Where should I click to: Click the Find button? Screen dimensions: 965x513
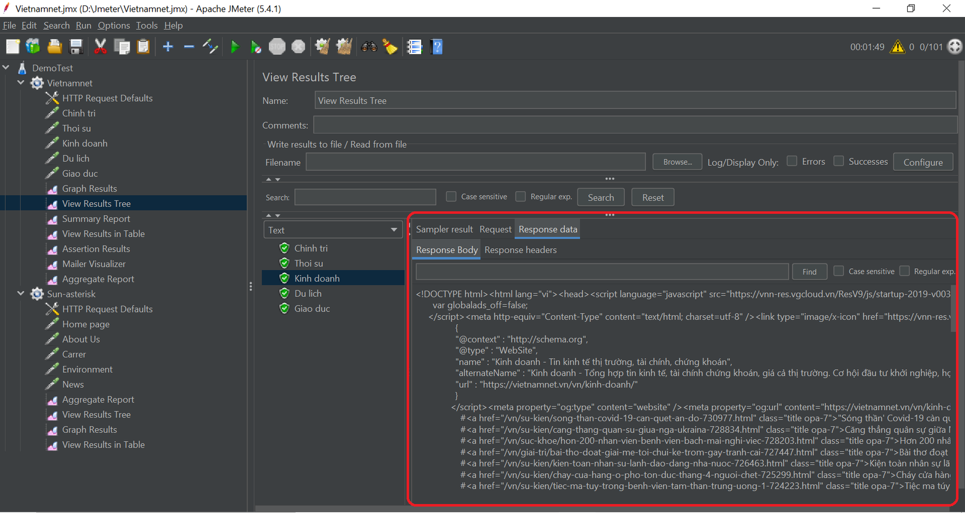809,272
